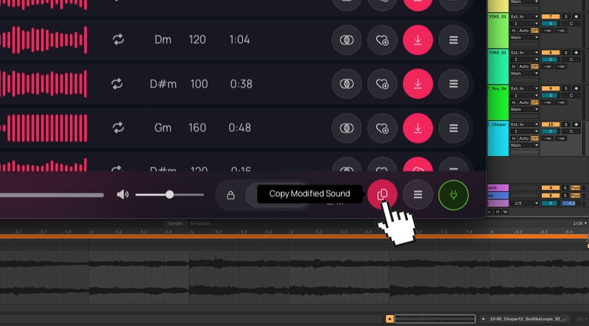Add the D#m 100 sample to favorites
The width and height of the screenshot is (589, 326).
[x=382, y=84]
